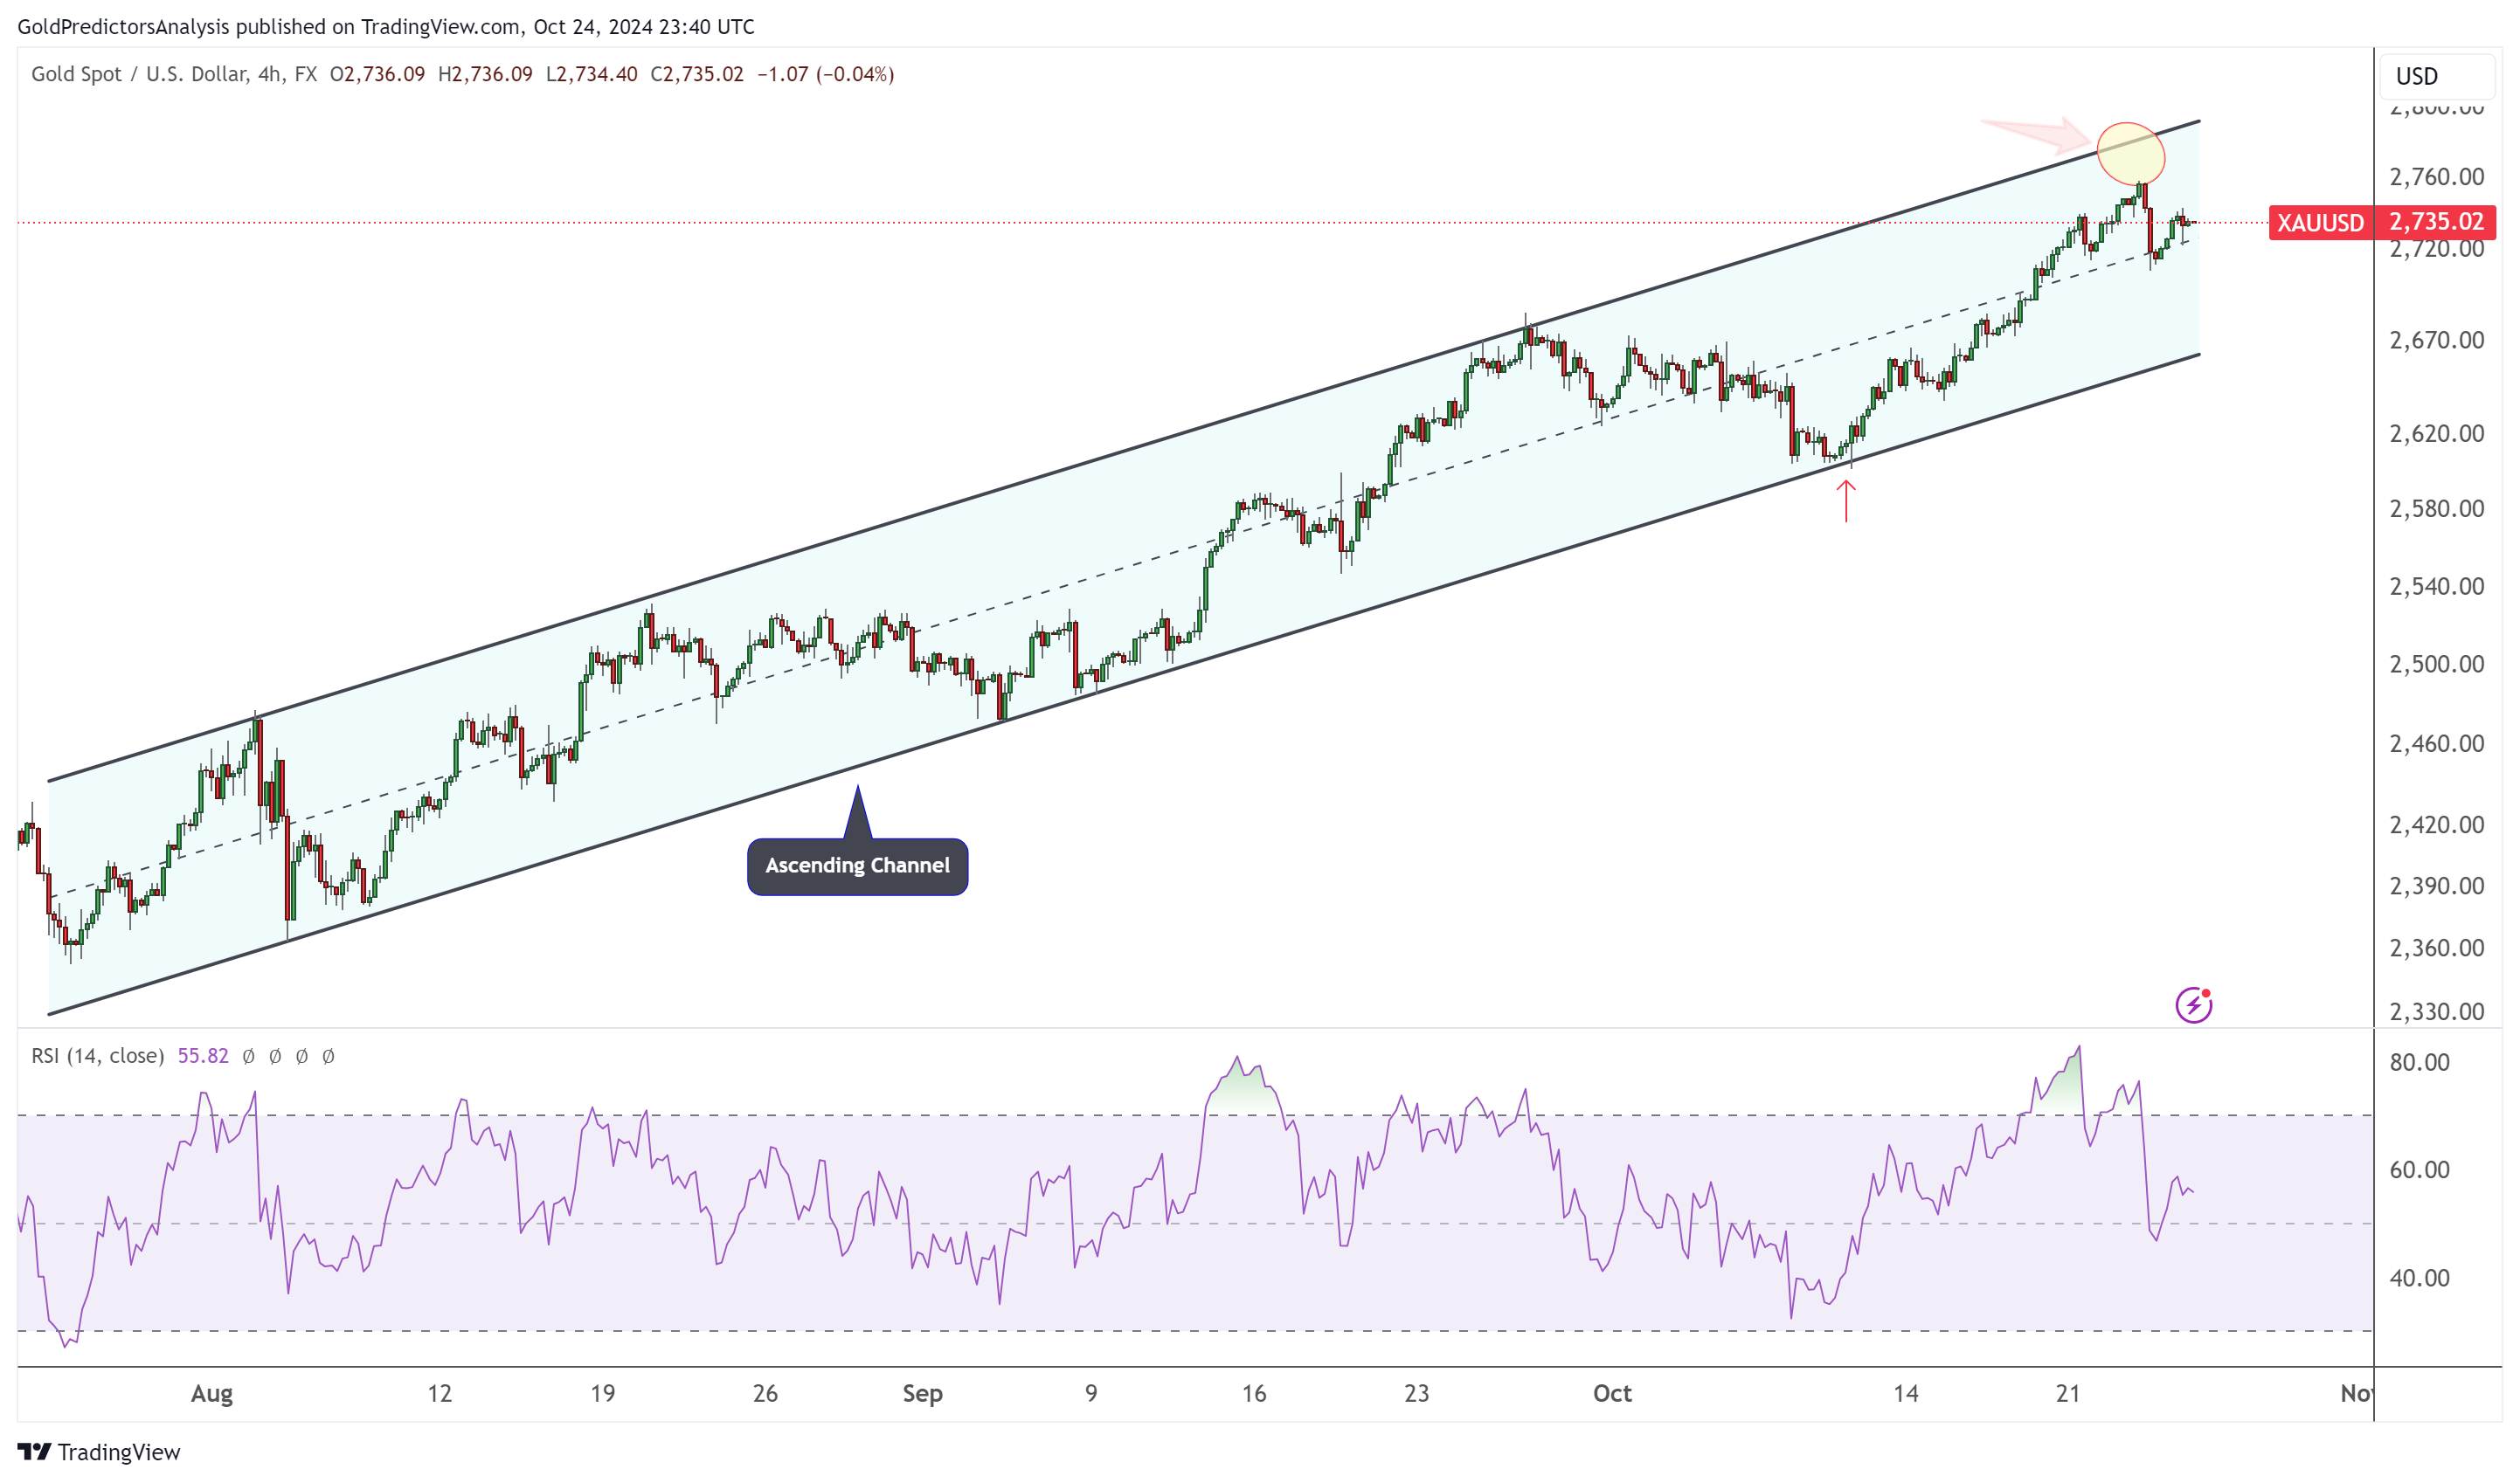Click the TradingView logo icon
Viewport: 2520px width, 1483px height.
click(x=34, y=1451)
